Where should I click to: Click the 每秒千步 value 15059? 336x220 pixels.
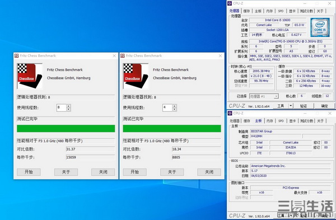(x=90, y=157)
